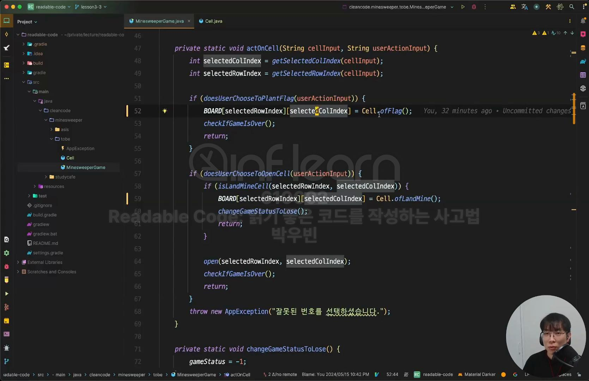Screen dimensions: 589x381
Task: Open the Debug tool window in left stripe
Action: click(6, 267)
